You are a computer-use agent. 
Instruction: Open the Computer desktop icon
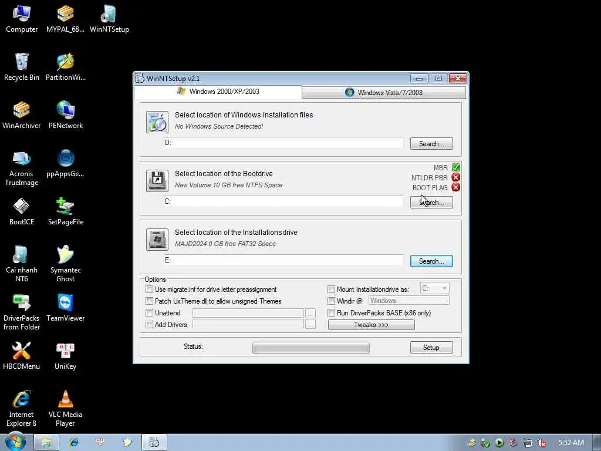[x=22, y=19]
